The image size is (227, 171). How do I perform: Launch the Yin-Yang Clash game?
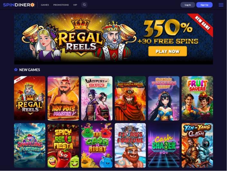(x=197, y=145)
